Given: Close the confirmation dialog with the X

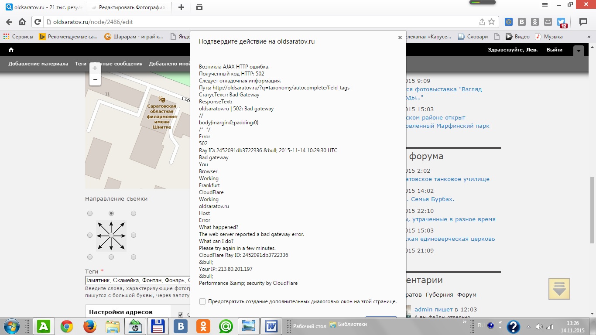Looking at the screenshot, I should pos(400,38).
